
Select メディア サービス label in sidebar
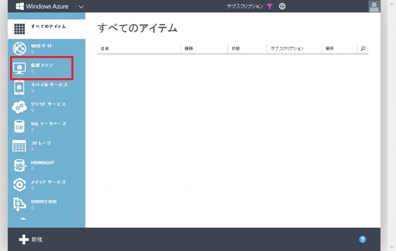48,182
